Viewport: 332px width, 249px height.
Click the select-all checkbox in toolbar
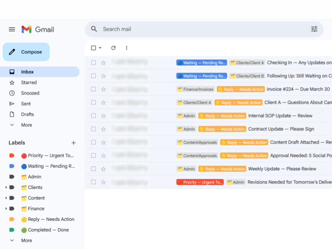(93, 48)
